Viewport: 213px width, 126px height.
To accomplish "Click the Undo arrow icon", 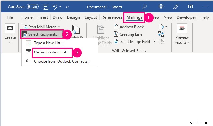I will point(55,7).
